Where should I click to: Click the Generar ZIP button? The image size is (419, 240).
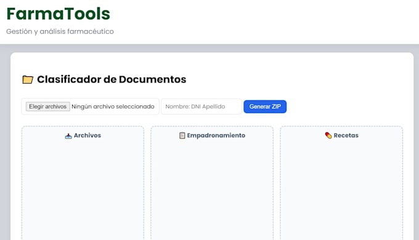(265, 106)
